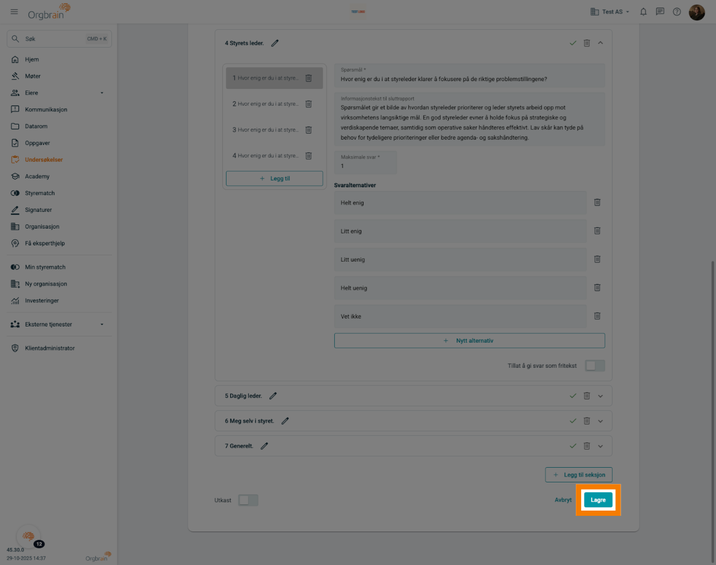Delete question 1 in the question list
This screenshot has width=716, height=565.
point(309,78)
